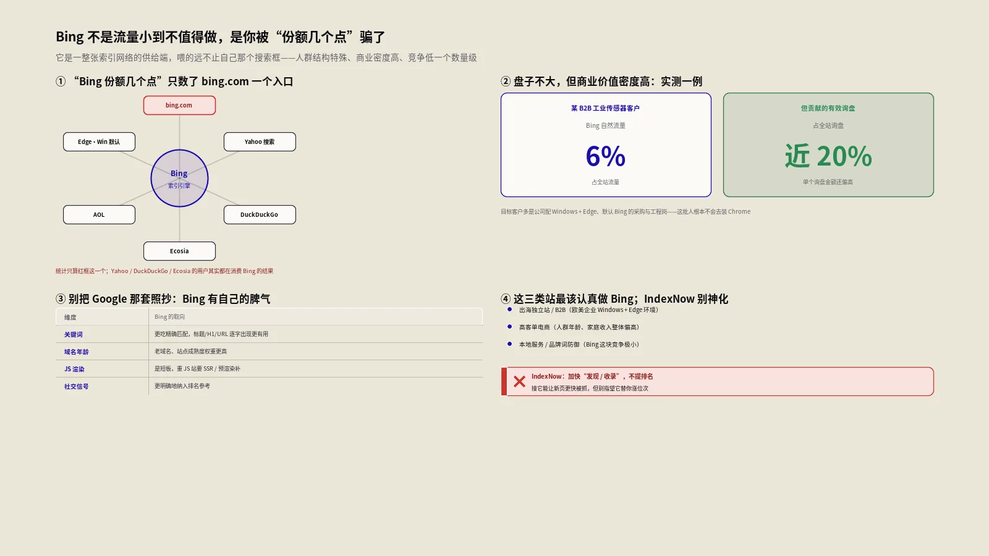Viewport: 989px width, 556px height.
Task: Click the red footnote 统计只算红框这一个
Action: 164,271
